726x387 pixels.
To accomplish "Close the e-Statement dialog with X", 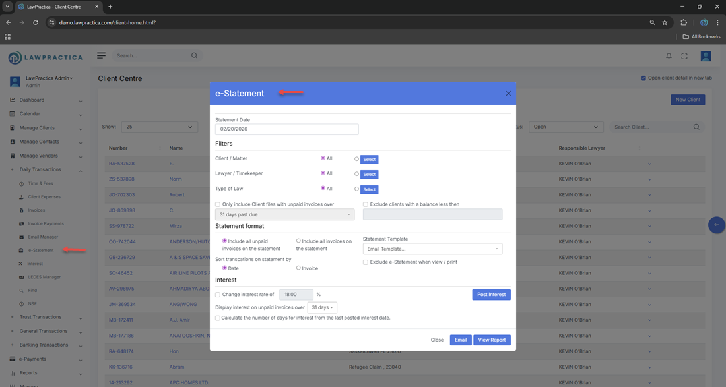I will pyautogui.click(x=508, y=94).
